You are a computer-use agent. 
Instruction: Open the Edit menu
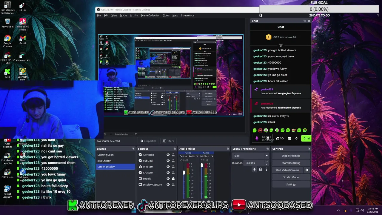pos(106,15)
